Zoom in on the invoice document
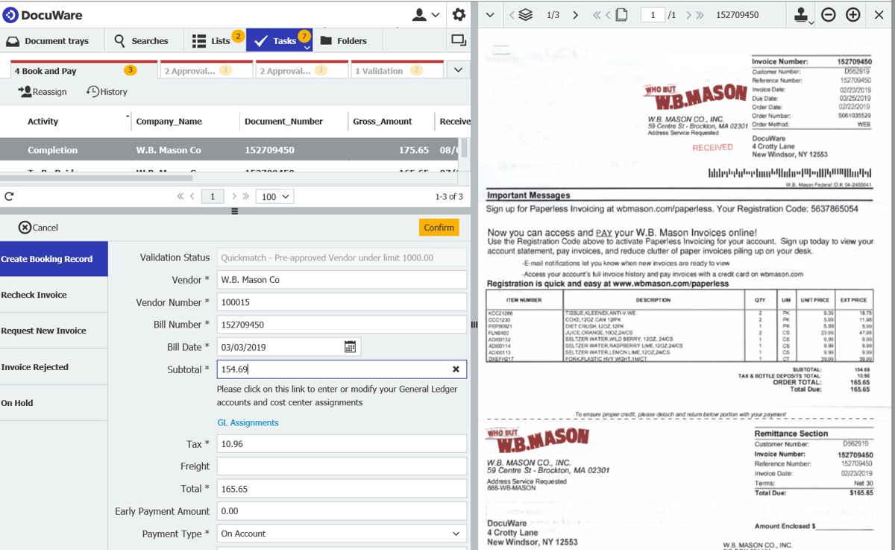Viewport: 895px width, 550px height. 852,14
